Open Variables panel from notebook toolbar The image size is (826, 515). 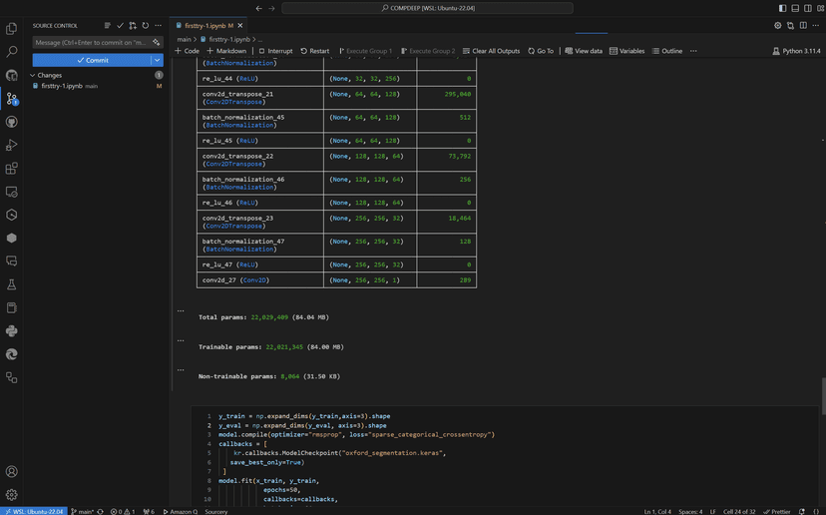[x=626, y=51]
